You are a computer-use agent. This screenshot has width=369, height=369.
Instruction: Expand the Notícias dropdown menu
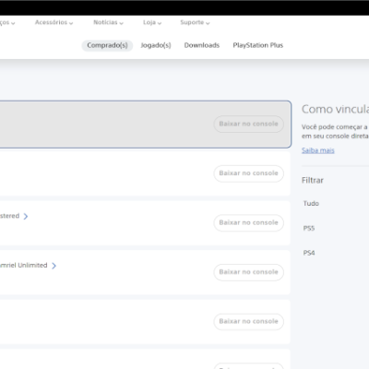point(108,22)
